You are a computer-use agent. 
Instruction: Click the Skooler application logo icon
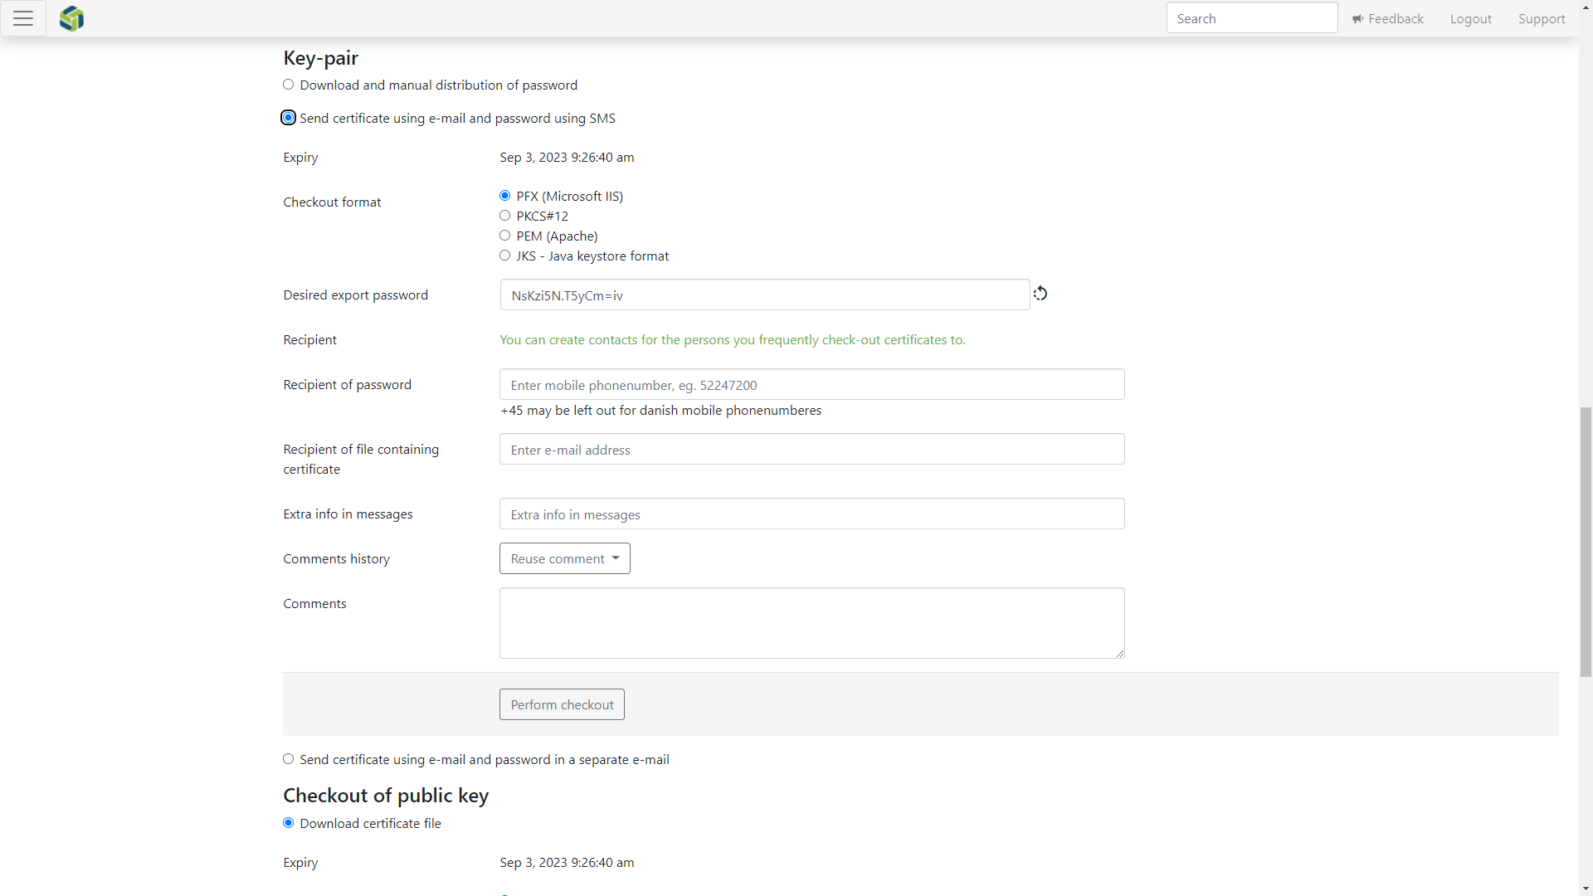[x=71, y=17]
